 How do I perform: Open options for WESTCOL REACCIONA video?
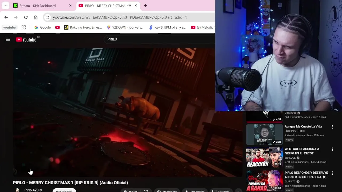click(333, 150)
